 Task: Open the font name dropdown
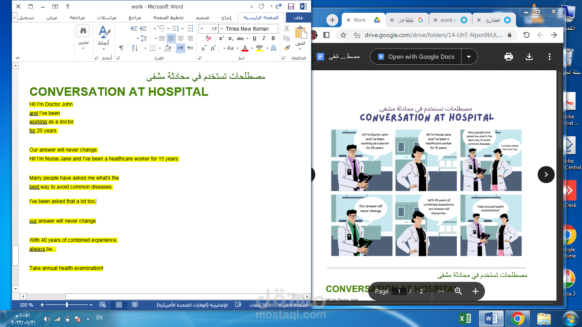click(222, 29)
